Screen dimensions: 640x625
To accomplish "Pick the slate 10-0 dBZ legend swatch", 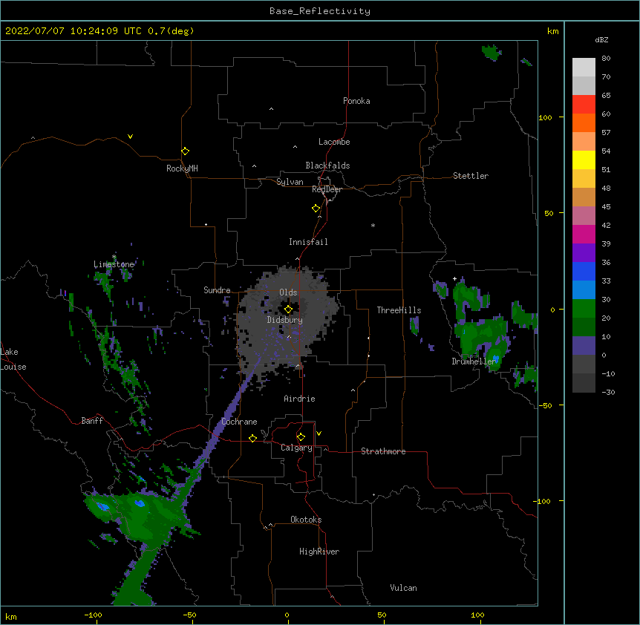I will 584,346.
